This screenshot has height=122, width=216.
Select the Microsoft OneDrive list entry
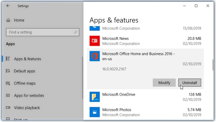145,97
